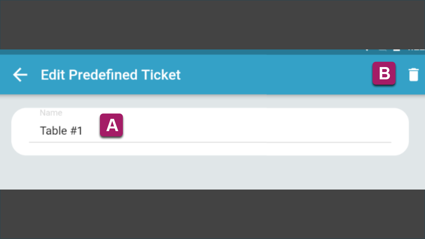Click the dark letterbox bar below the app
The height and width of the screenshot is (239, 425).
pos(212,214)
